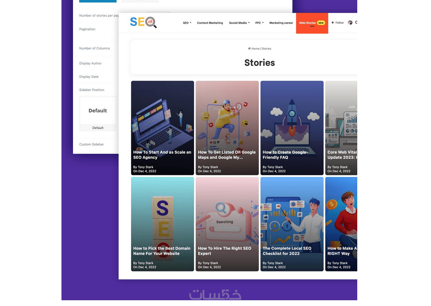Click the home icon in breadcrumb

point(249,49)
